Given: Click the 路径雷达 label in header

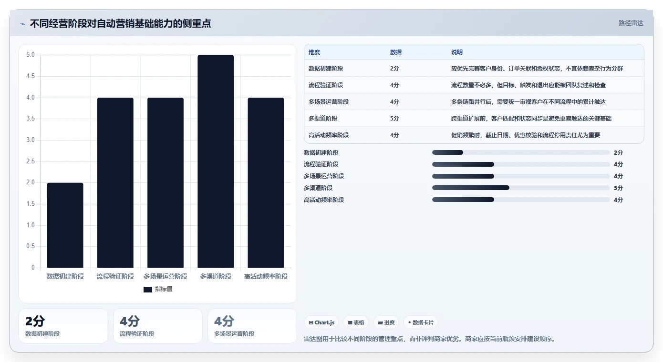Looking at the screenshot, I should point(631,23).
